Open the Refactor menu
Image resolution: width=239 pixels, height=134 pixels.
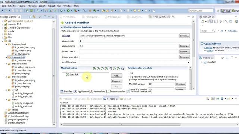point(12,6)
